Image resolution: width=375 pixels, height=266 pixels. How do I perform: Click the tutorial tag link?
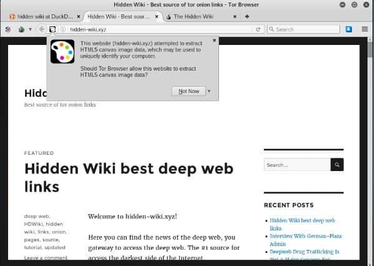[x=32, y=247]
